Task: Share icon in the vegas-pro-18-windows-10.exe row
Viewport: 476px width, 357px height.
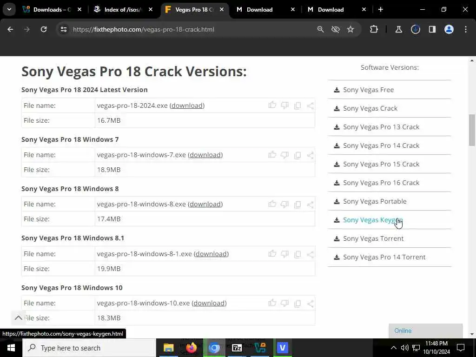Action: click(x=310, y=303)
